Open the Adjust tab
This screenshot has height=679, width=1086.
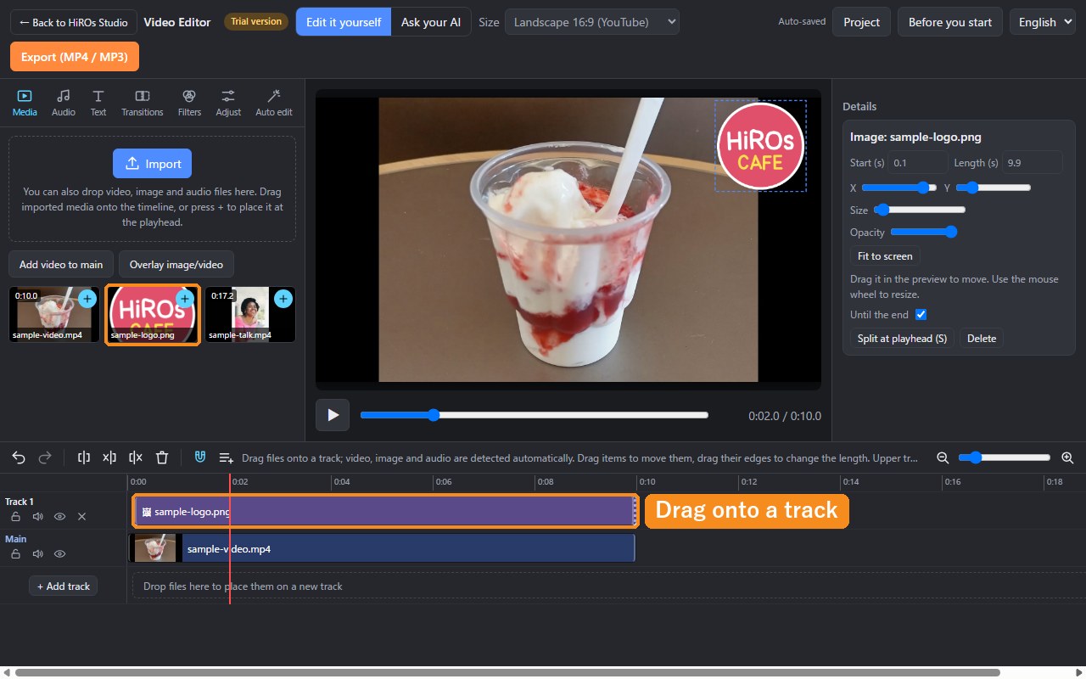click(x=228, y=103)
